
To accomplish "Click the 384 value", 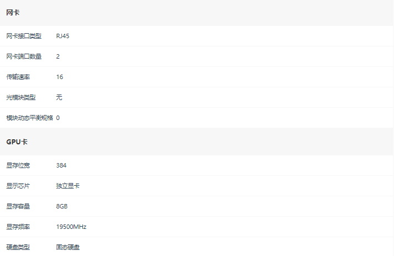I will [61, 165].
